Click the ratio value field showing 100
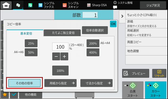 click(x=60, y=47)
